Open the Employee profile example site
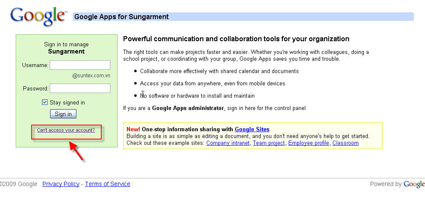 (308, 143)
